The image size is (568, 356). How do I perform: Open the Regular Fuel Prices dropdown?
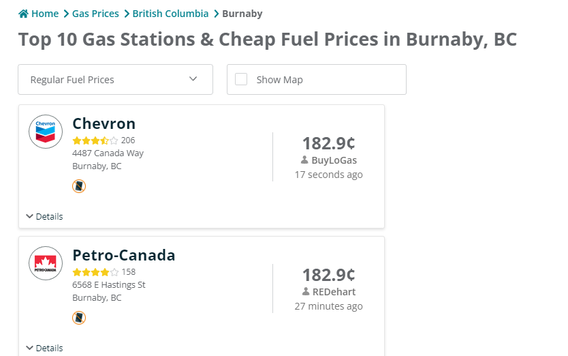pos(115,79)
